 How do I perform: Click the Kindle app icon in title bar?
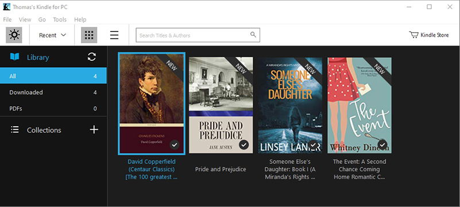tap(6, 7)
